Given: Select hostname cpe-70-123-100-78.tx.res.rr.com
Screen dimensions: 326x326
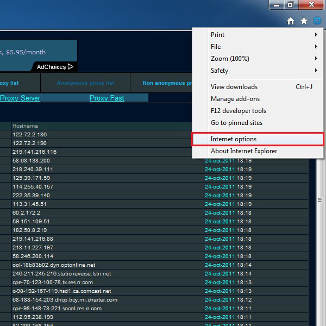Looking at the screenshot, I should [x=53, y=283].
